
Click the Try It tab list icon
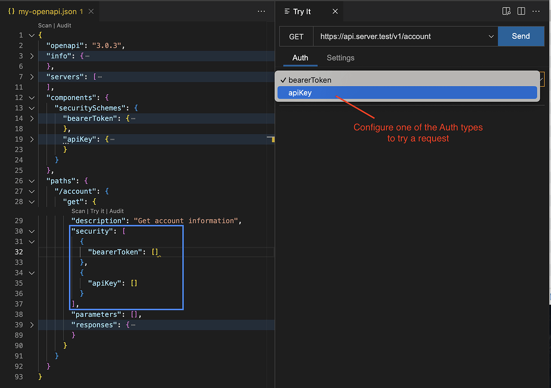click(287, 11)
